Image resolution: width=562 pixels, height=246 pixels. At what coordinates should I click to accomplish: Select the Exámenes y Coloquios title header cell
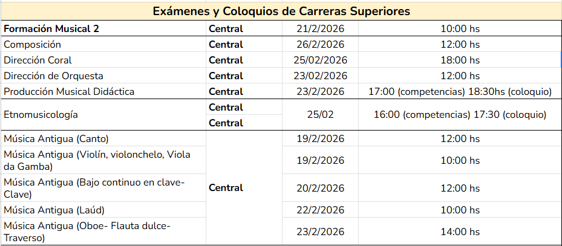(281, 11)
